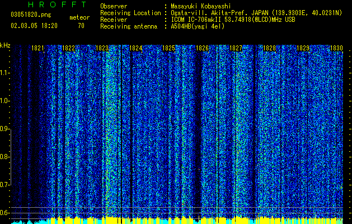Click the 1824 time marker
352x224 pixels.
pos(136,48)
